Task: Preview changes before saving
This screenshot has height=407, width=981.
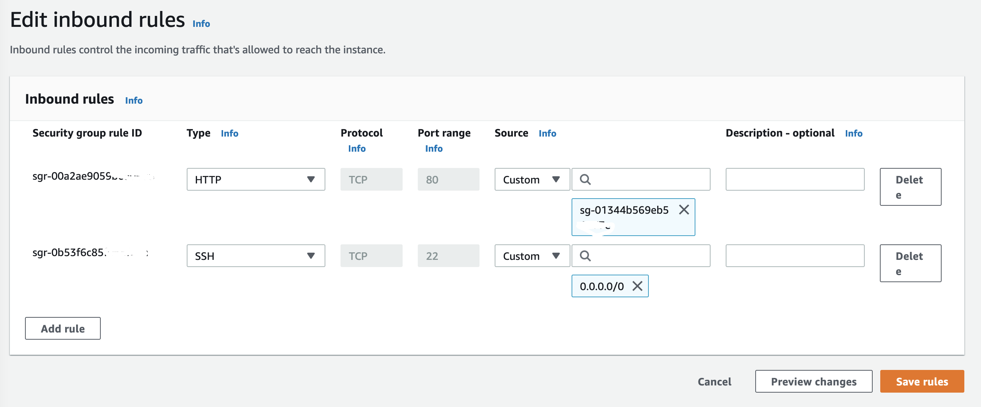Action: (814, 381)
